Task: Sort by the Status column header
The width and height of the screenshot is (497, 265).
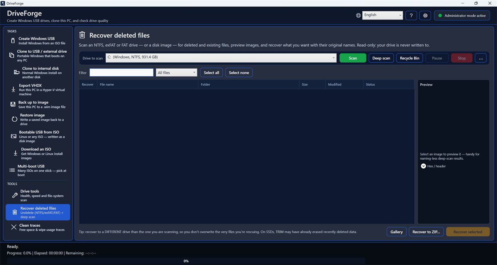Action: click(x=389, y=84)
